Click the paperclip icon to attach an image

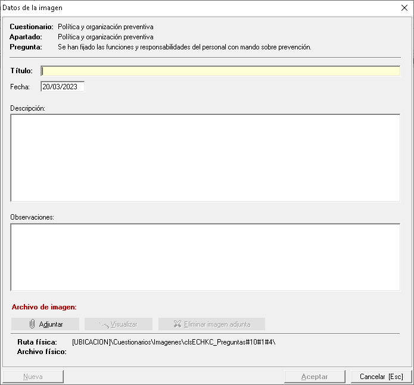pyautogui.click(x=32, y=324)
